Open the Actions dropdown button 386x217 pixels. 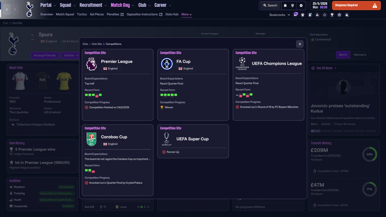pos(70,55)
